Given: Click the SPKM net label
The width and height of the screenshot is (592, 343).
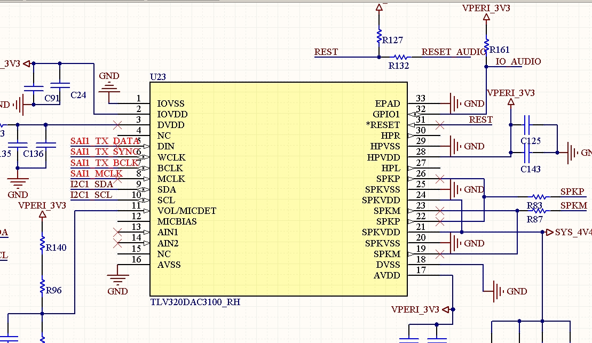Looking at the screenshot, I should coord(573,206).
